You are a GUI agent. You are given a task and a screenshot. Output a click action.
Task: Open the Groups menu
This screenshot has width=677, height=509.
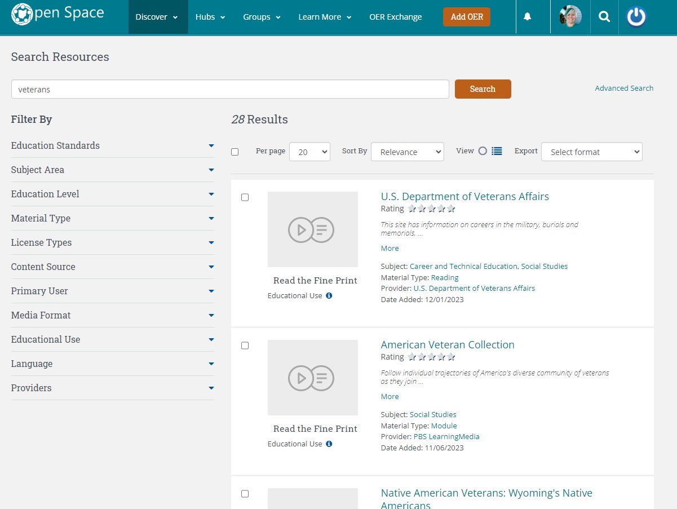[x=262, y=17]
